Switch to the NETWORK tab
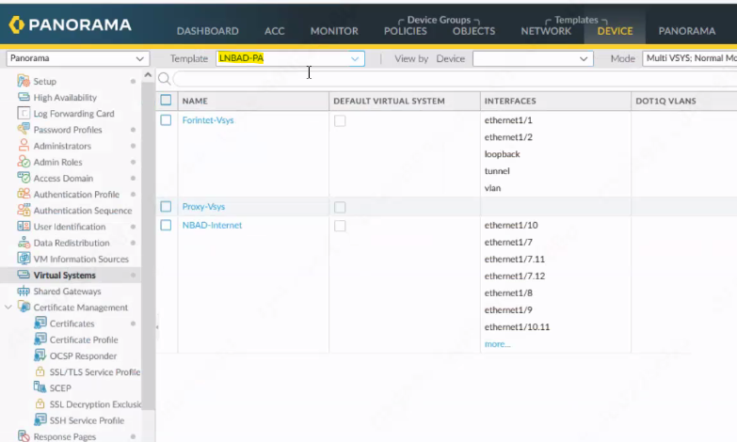The width and height of the screenshot is (737, 442). [546, 31]
